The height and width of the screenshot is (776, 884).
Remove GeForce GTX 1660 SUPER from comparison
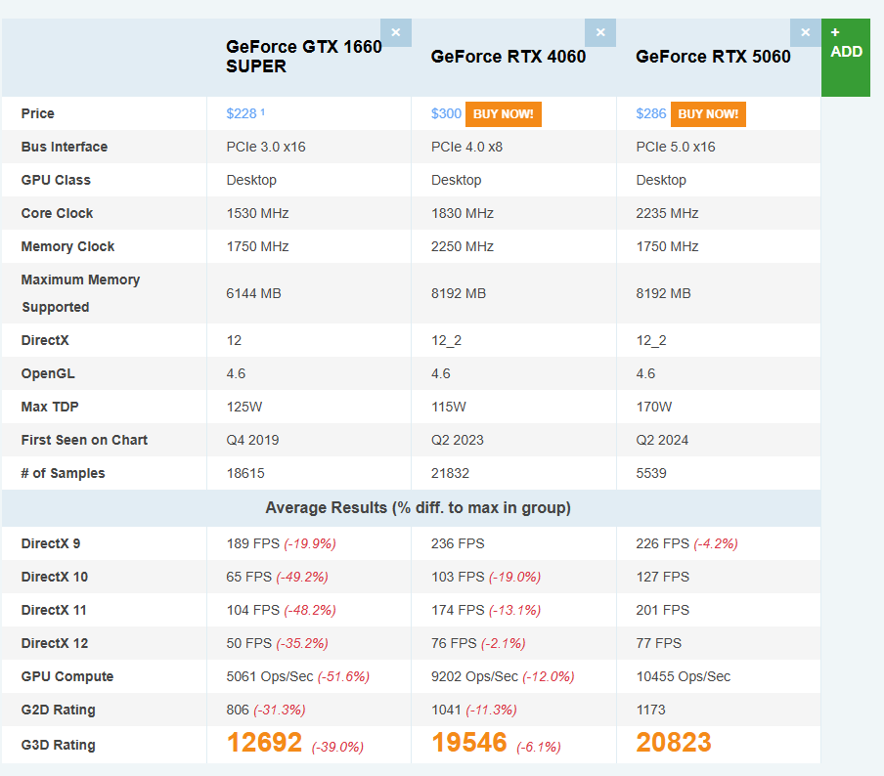click(395, 32)
